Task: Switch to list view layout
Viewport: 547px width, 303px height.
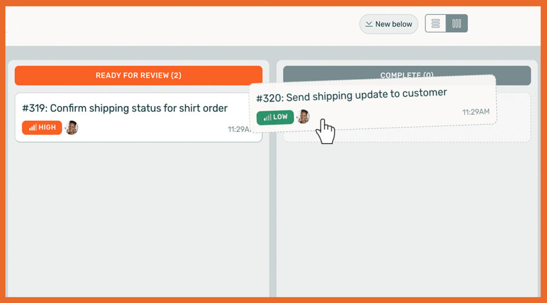Action: pyautogui.click(x=435, y=23)
